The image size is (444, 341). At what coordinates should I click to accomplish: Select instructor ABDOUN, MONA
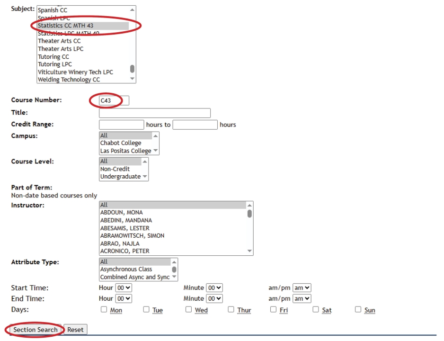[x=173, y=213]
